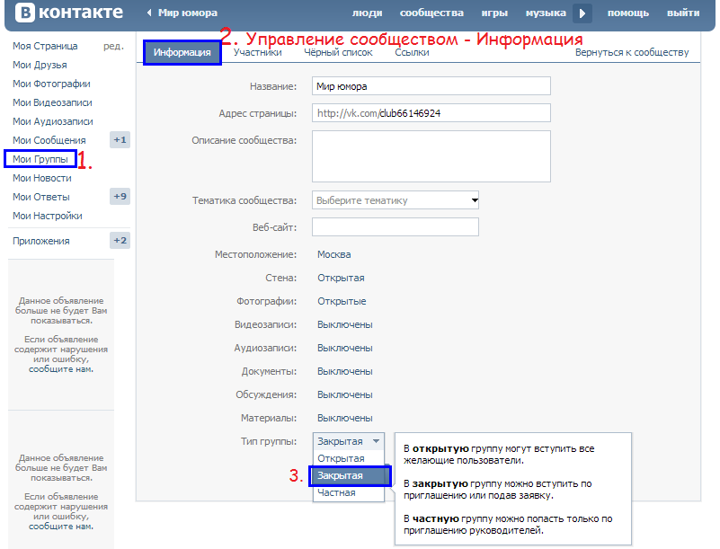The height and width of the screenshot is (549, 720).
Task: Change the Видеозаписи setting Выключены
Action: point(345,324)
